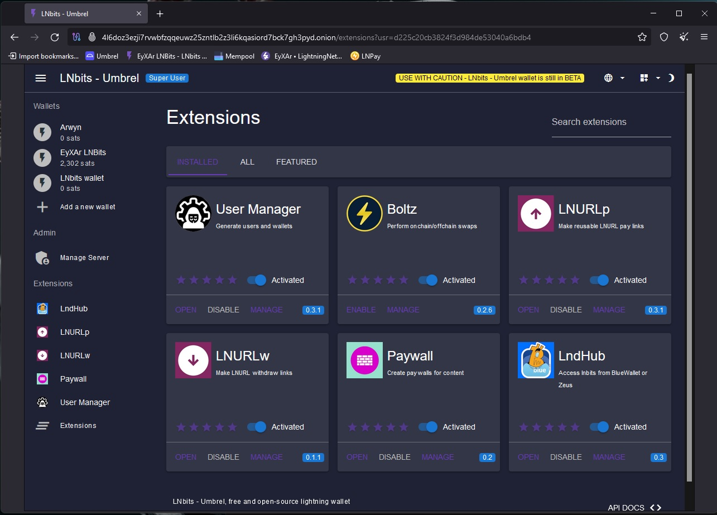Open the language globe dropdown
The width and height of the screenshot is (717, 515).
(614, 78)
